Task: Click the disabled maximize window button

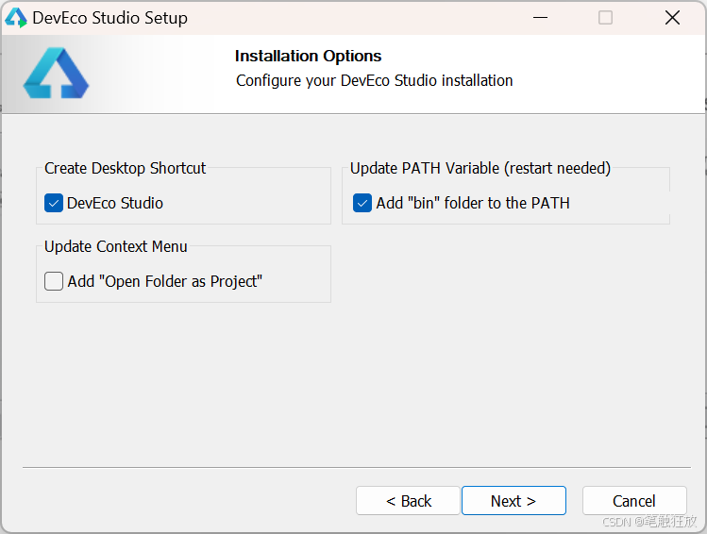Action: click(x=605, y=18)
